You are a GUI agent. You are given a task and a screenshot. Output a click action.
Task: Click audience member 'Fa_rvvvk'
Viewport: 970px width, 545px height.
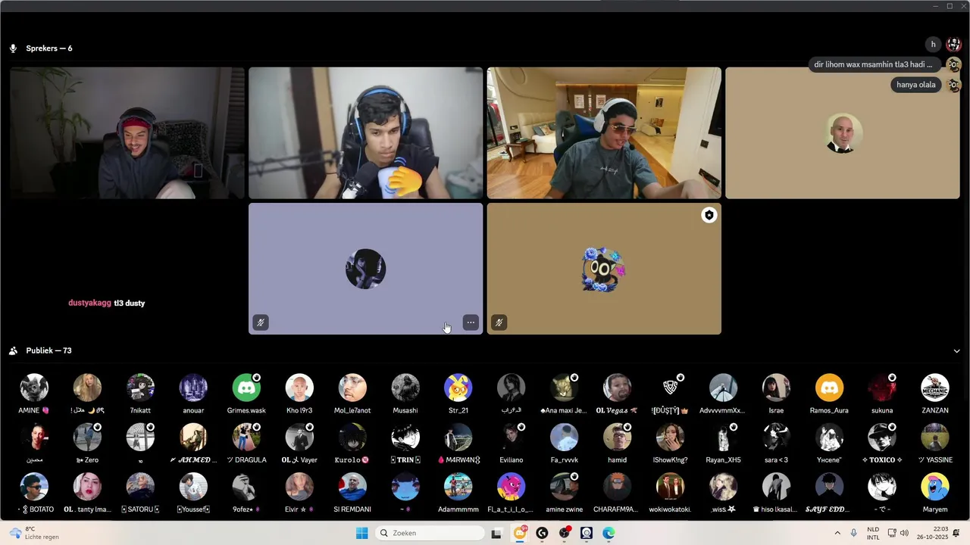coord(565,443)
